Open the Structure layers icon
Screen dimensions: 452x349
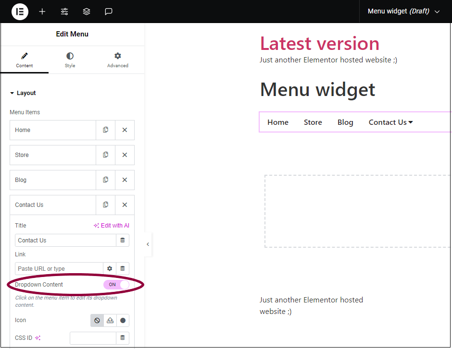pos(87,12)
